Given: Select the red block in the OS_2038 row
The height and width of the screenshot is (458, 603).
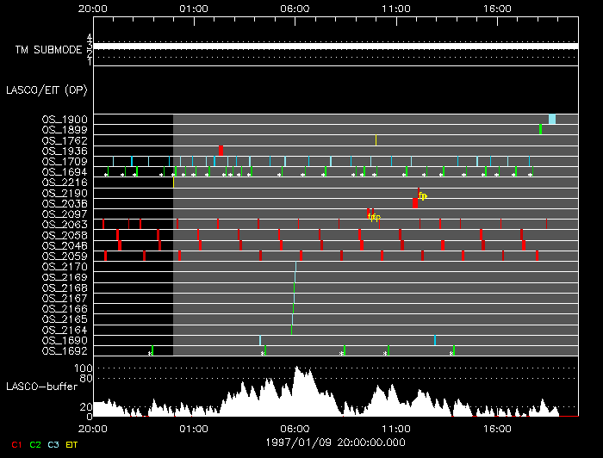Looking at the screenshot, I should (415, 203).
